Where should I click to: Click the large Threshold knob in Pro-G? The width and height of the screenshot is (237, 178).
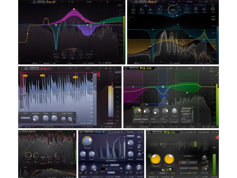tap(87, 141)
